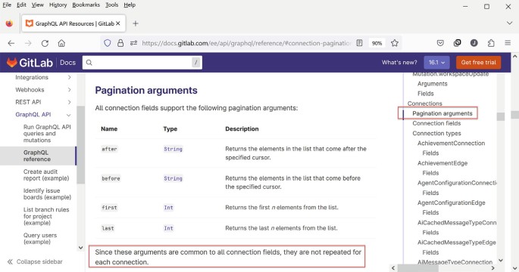Click the Get free trial button

(x=478, y=63)
